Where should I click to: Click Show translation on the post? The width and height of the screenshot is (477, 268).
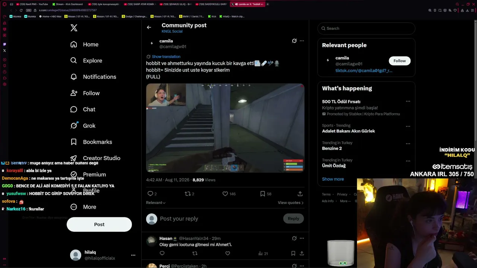click(166, 57)
